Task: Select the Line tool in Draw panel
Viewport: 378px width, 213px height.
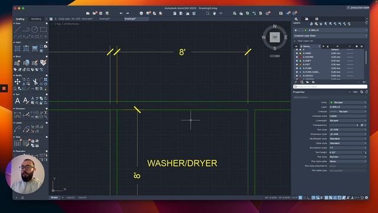Action: pos(17,30)
